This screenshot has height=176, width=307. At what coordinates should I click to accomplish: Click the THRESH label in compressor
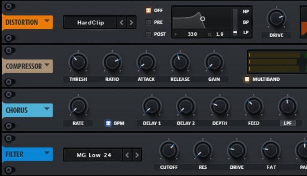point(78,79)
